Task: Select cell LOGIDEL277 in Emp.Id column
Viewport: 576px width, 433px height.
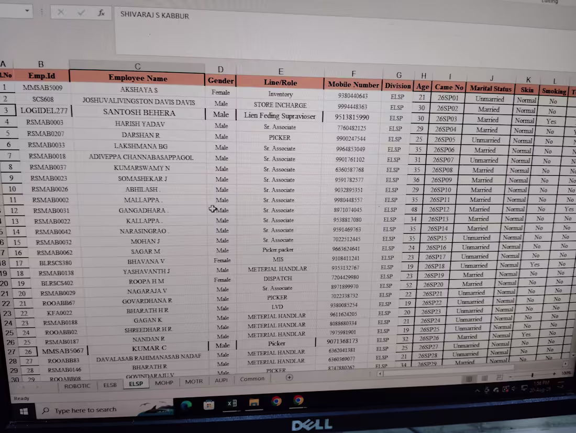Action: pyautogui.click(x=43, y=110)
